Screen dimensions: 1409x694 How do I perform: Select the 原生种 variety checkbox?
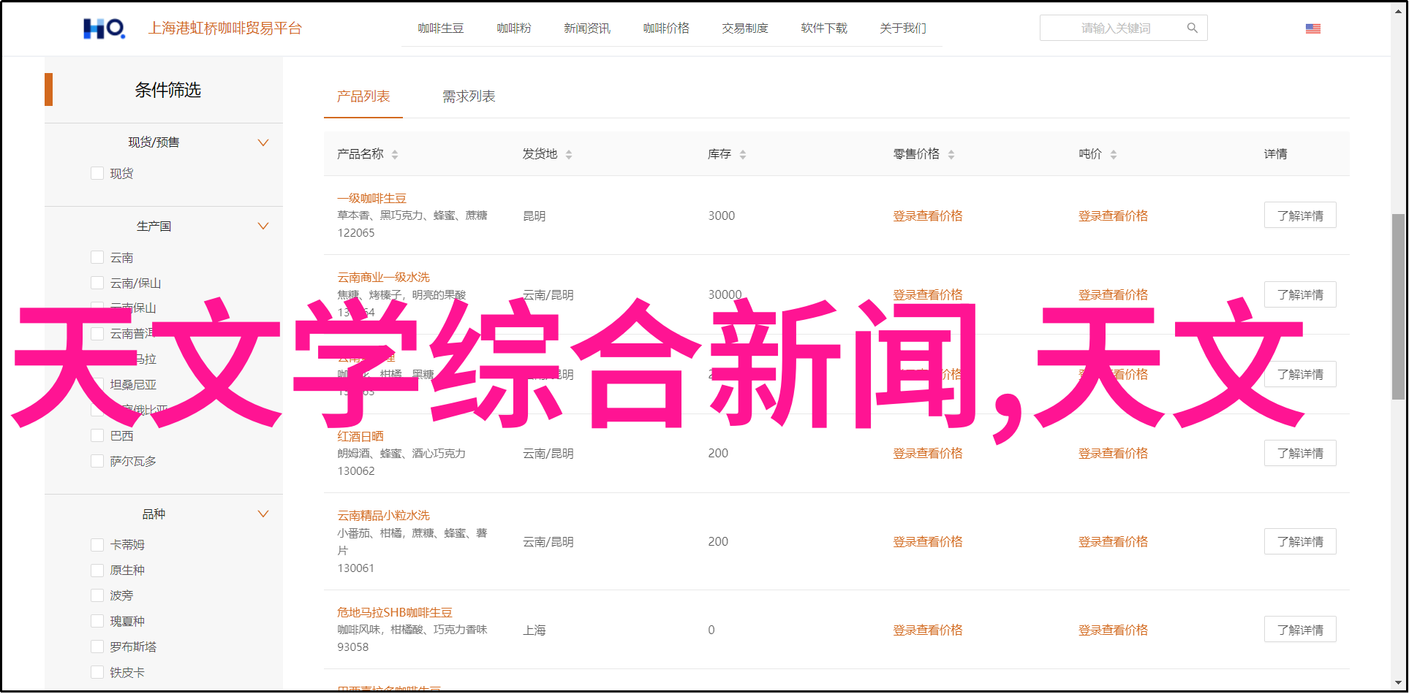click(97, 570)
